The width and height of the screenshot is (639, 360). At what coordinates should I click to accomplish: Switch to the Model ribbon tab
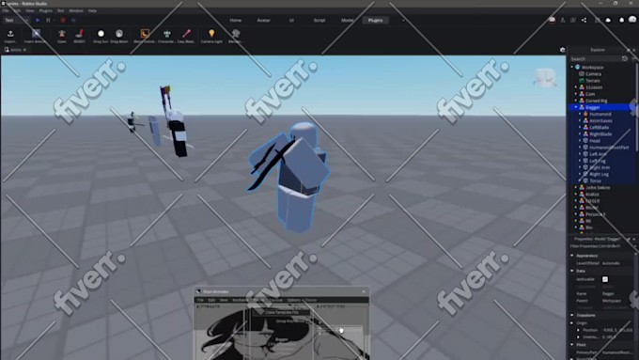pyautogui.click(x=347, y=20)
